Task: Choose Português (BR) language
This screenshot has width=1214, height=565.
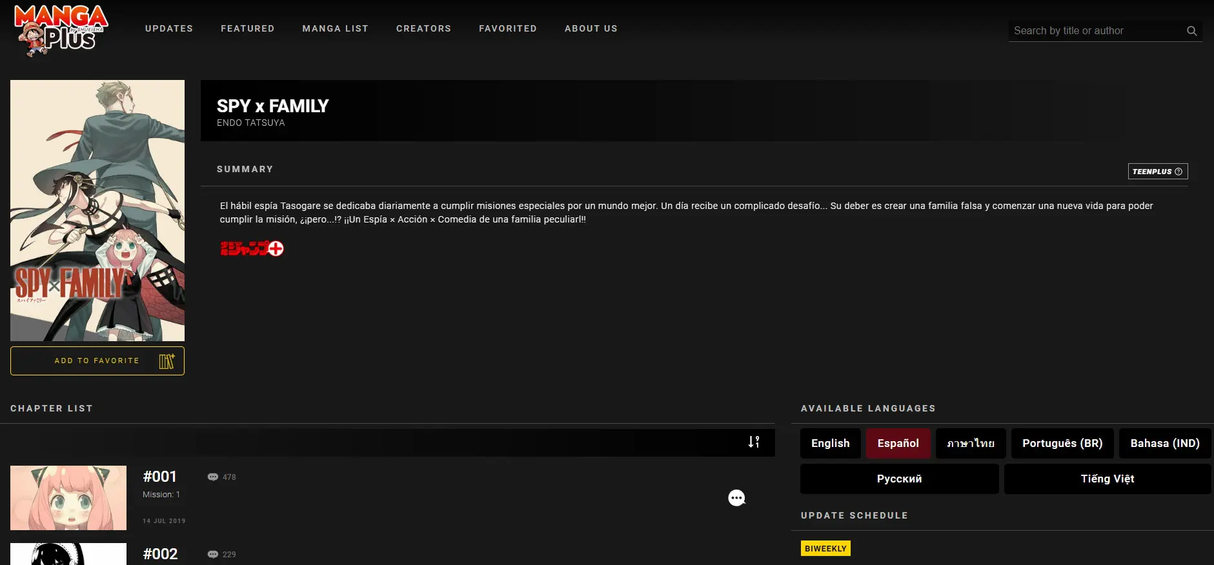Action: pos(1062,443)
